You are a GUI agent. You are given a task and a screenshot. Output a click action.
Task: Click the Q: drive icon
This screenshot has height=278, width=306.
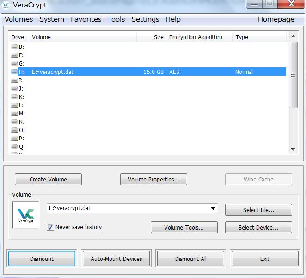(14, 146)
